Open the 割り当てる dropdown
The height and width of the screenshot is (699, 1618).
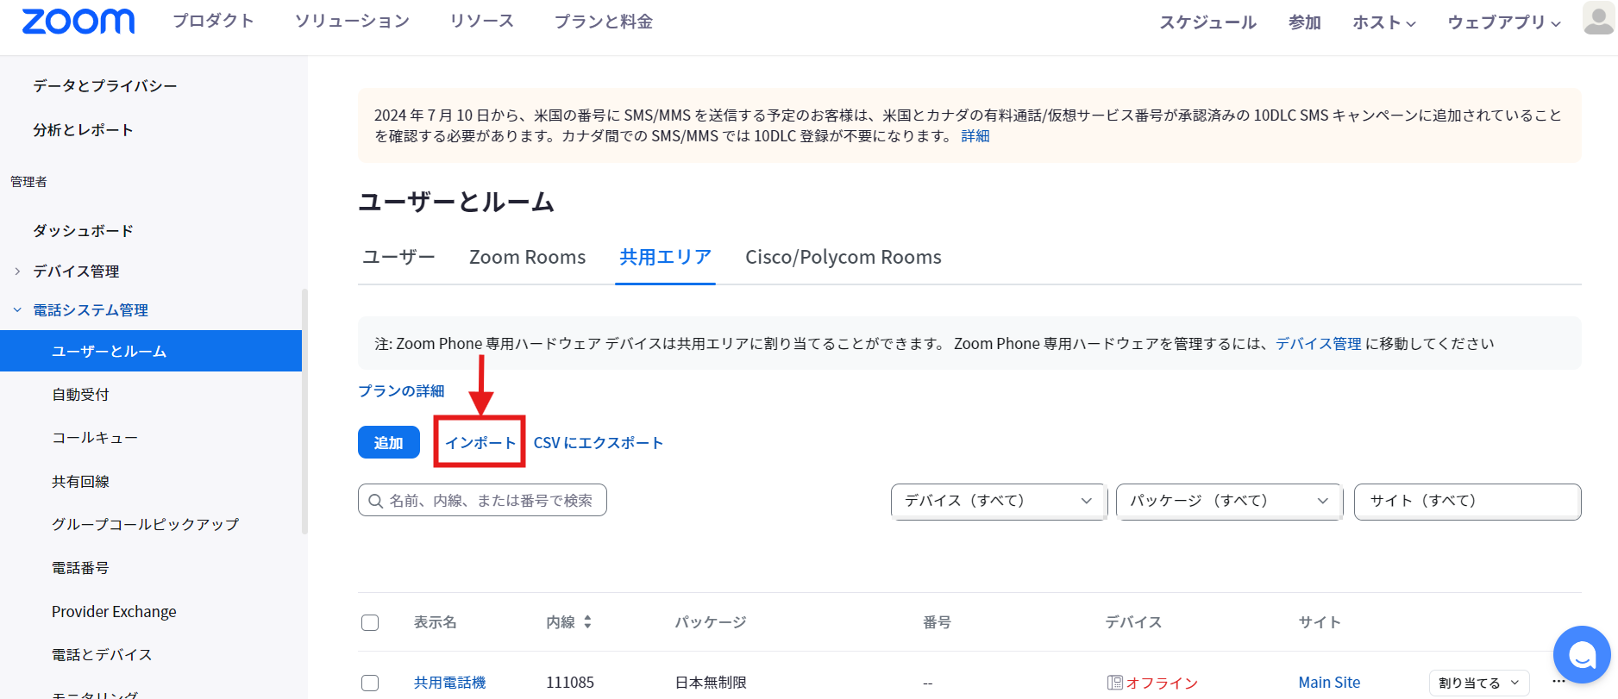1479,683
